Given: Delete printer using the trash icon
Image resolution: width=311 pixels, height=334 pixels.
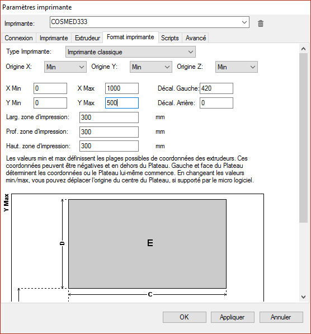Looking at the screenshot, I should coord(261,23).
